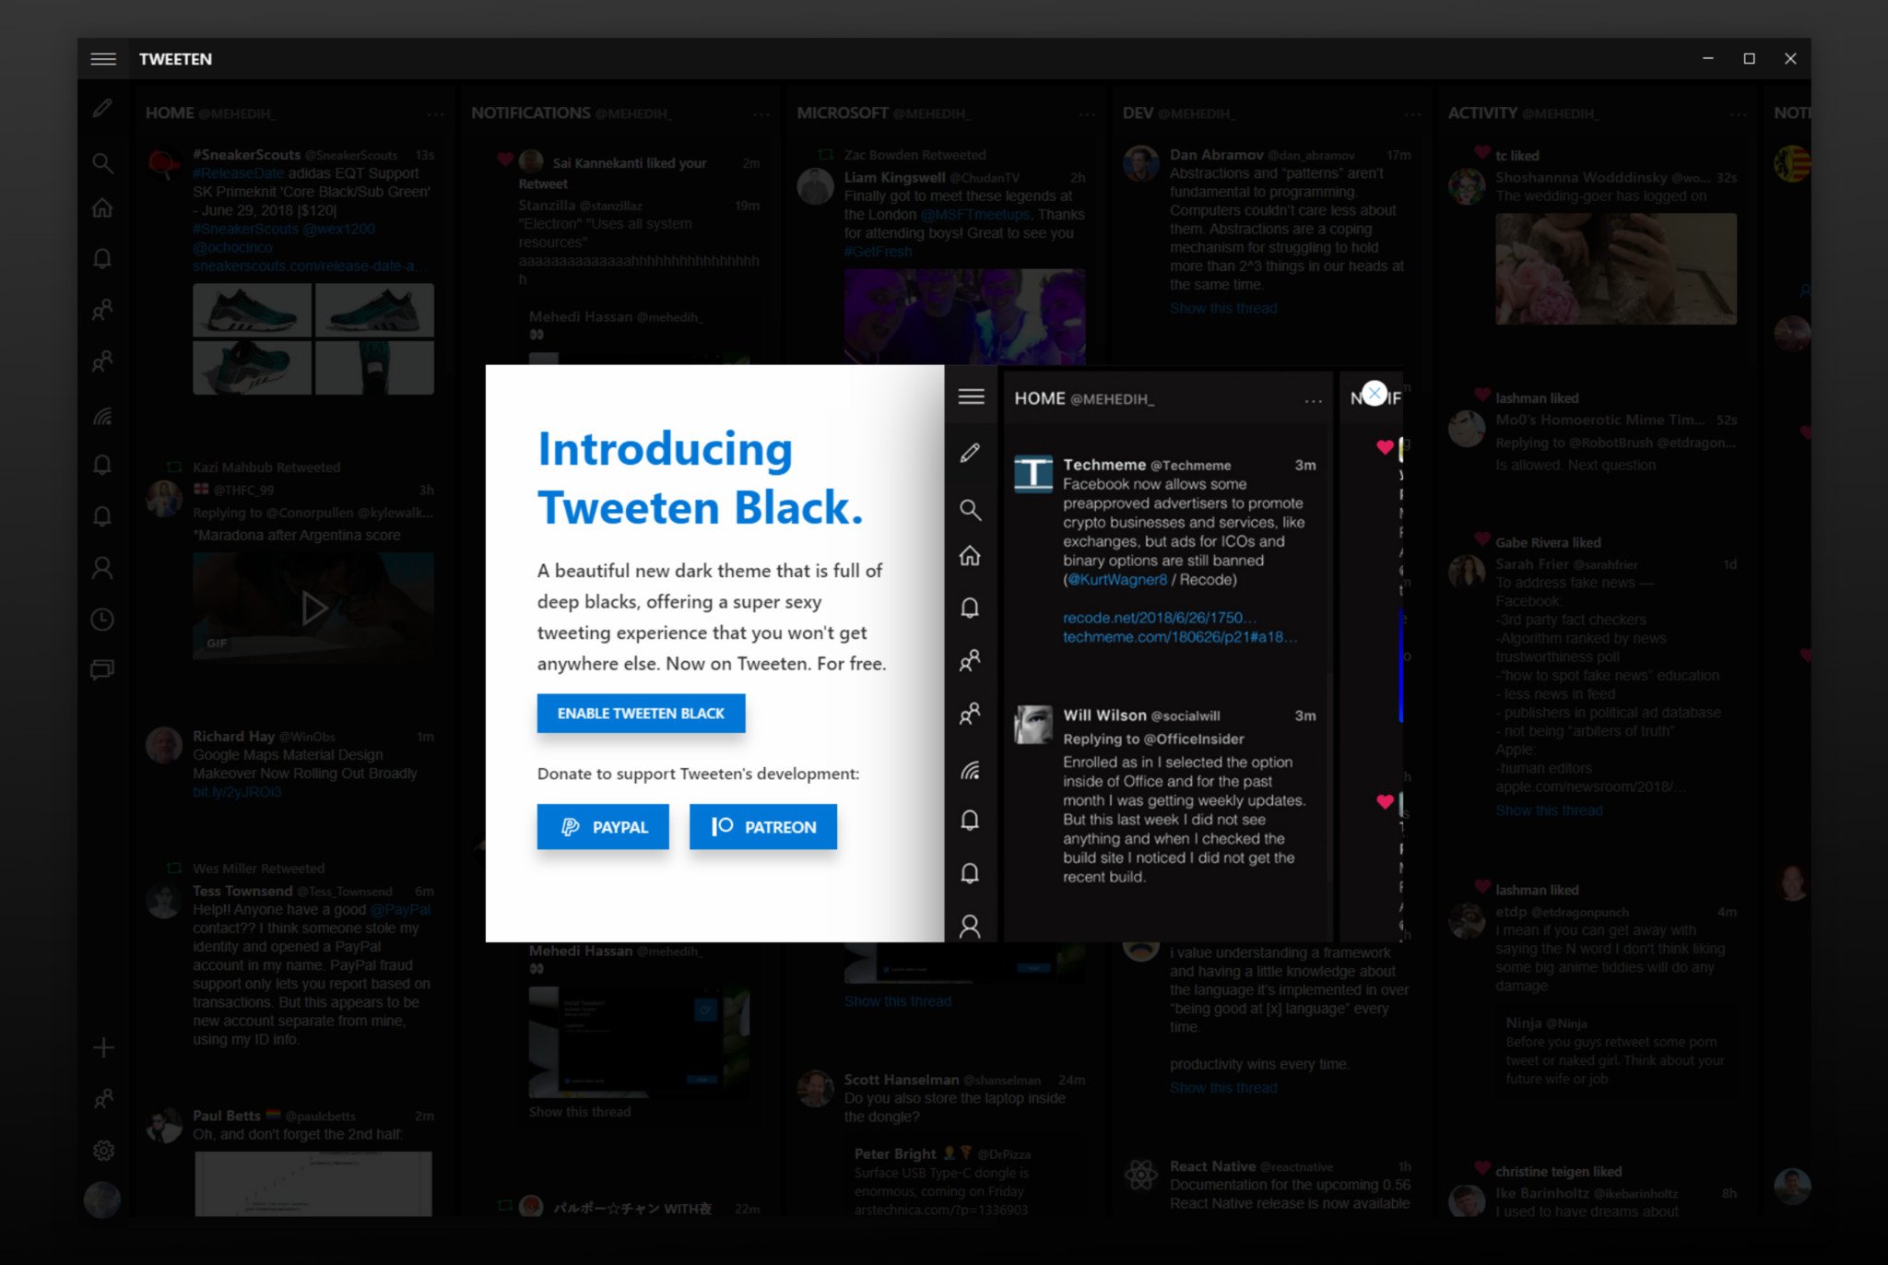Open user profile icon in main sidebar

pyautogui.click(x=102, y=568)
